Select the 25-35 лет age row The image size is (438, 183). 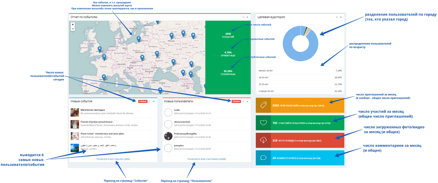300,84
